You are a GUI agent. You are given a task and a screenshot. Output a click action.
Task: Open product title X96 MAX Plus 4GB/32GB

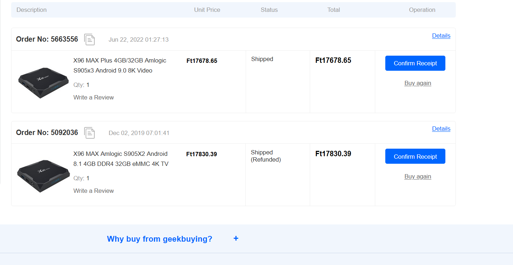click(120, 65)
